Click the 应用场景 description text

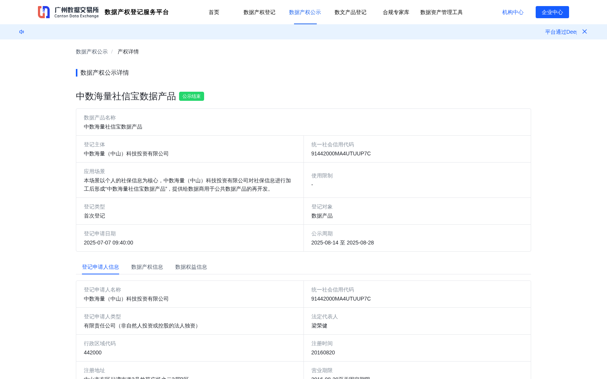click(187, 185)
